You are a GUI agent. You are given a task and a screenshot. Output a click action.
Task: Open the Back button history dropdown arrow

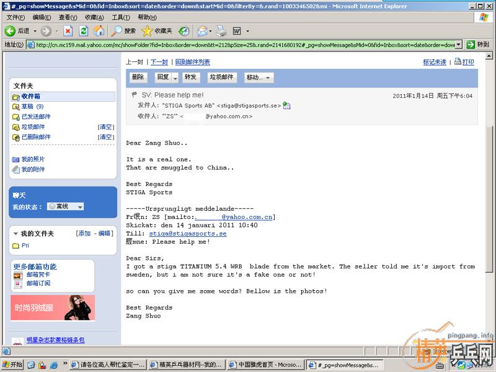pyautogui.click(x=35, y=31)
